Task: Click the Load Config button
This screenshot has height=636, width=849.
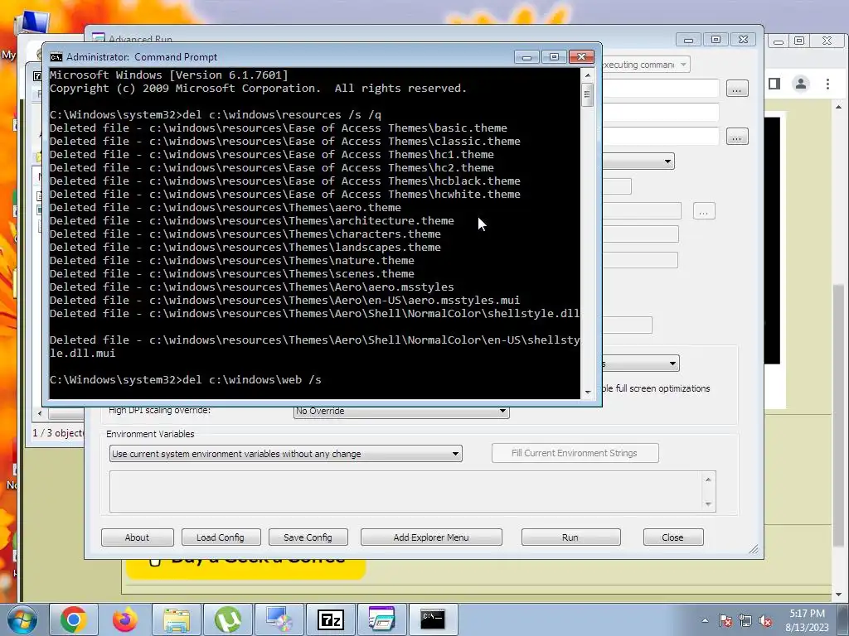Action: (221, 537)
